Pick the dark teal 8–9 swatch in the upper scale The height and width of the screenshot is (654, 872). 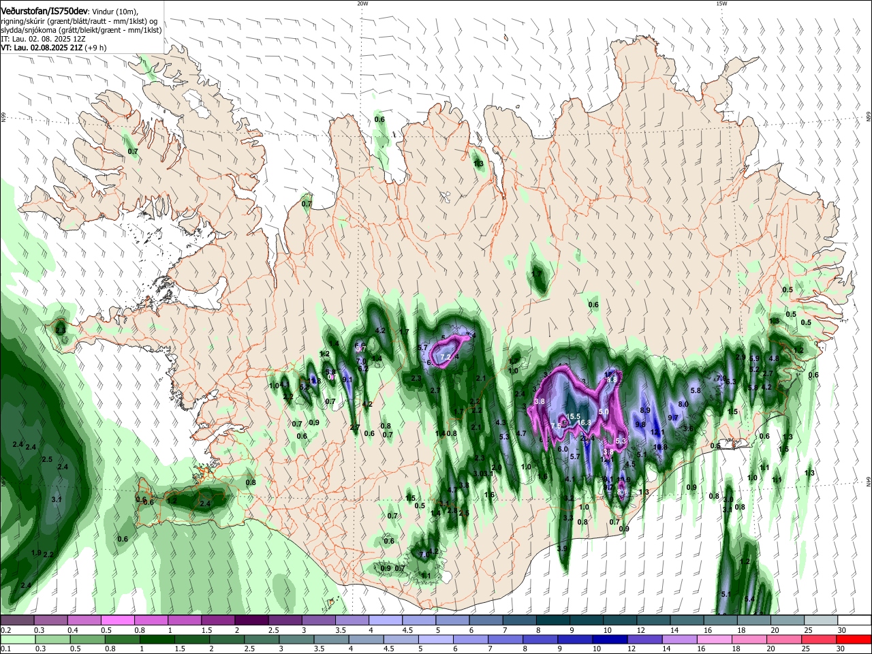tap(552, 621)
